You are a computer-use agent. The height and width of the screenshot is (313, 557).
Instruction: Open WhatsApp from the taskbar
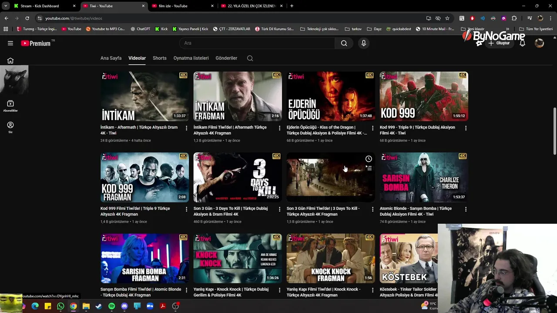(60, 306)
